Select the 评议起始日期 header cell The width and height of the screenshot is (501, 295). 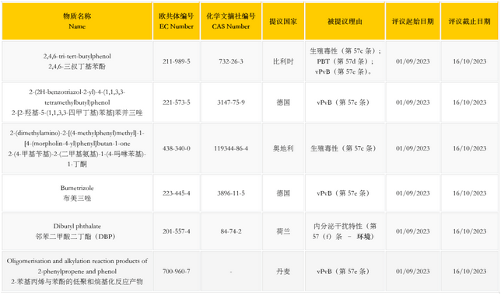tap(413, 22)
